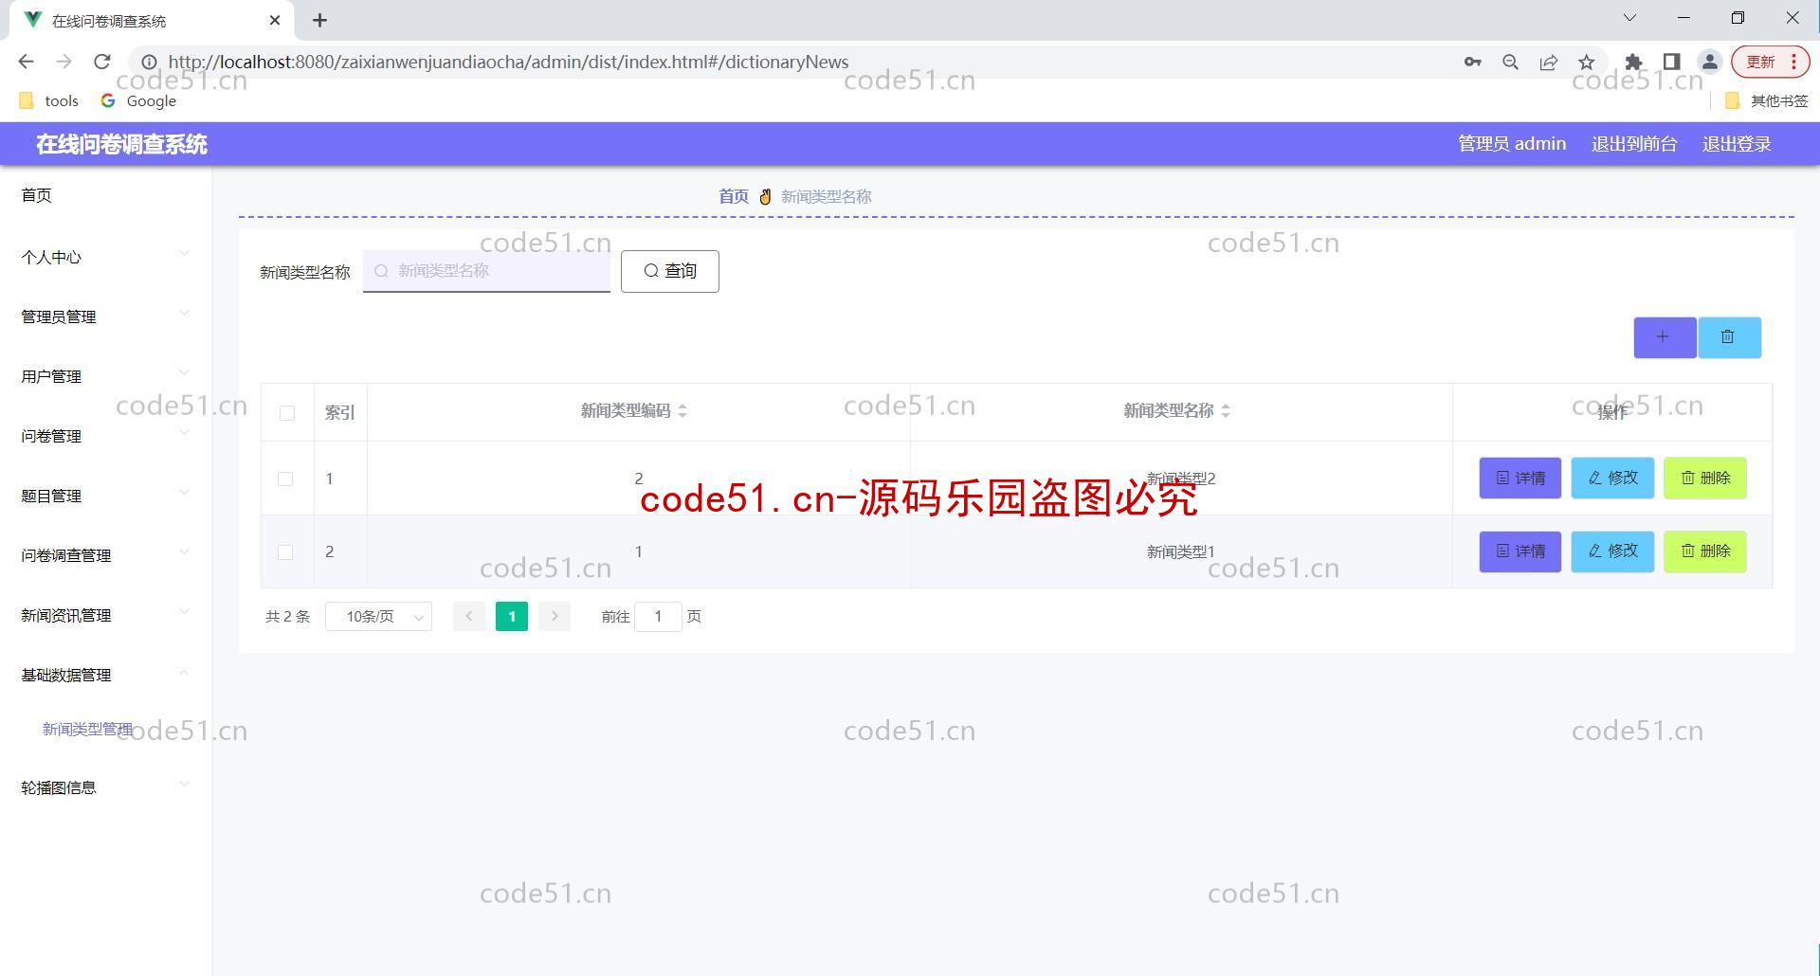
Task: Click the 更新 browser update button
Action: [x=1760, y=62]
